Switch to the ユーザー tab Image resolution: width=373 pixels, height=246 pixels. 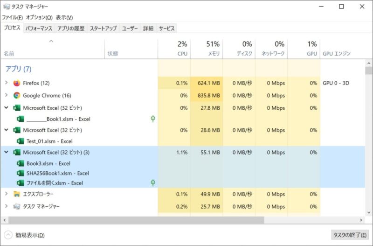point(130,28)
